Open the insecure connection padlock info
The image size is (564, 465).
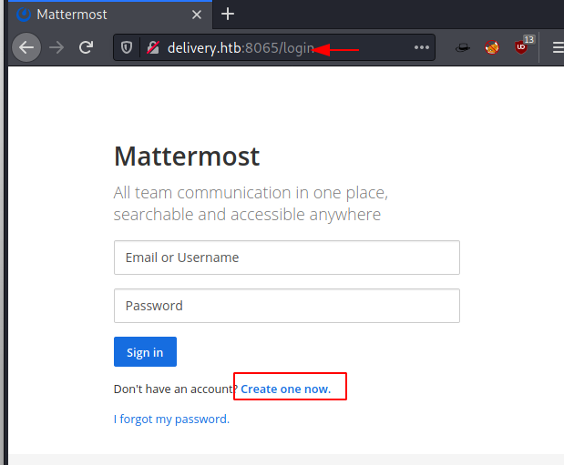pos(151,47)
